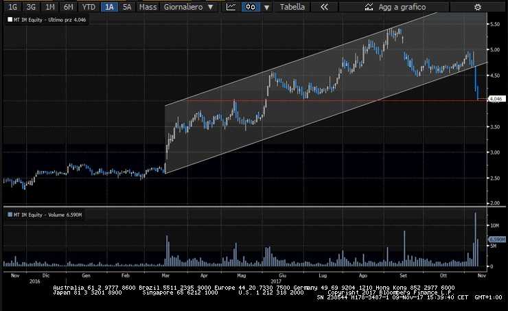Click the Copyright 2017 Bloomberg Finance L.P. text
Screen dimensions: 508x311
click(391, 292)
